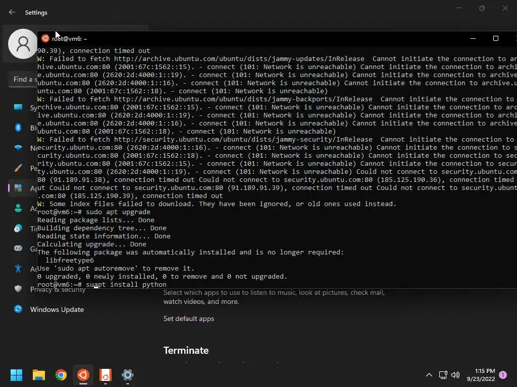Switch to the Settings gear taskbar icon
This screenshot has width=517, height=387.
coord(128,375)
